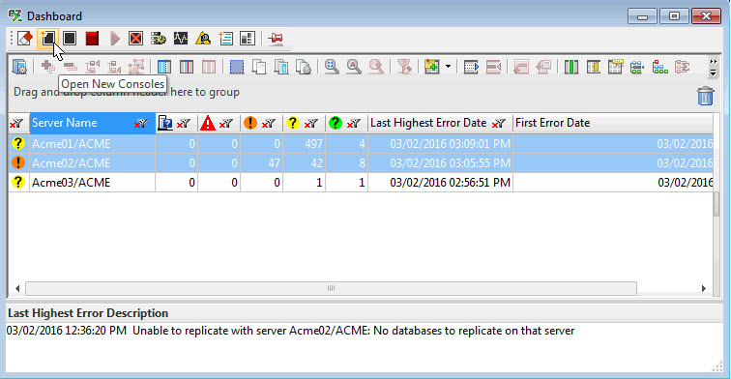This screenshot has height=379, width=731.
Task: Click the grayscale panel layout icon
Action: pyautogui.click(x=248, y=39)
